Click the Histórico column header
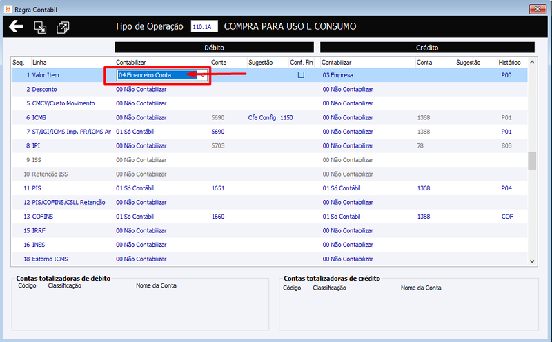 click(509, 62)
